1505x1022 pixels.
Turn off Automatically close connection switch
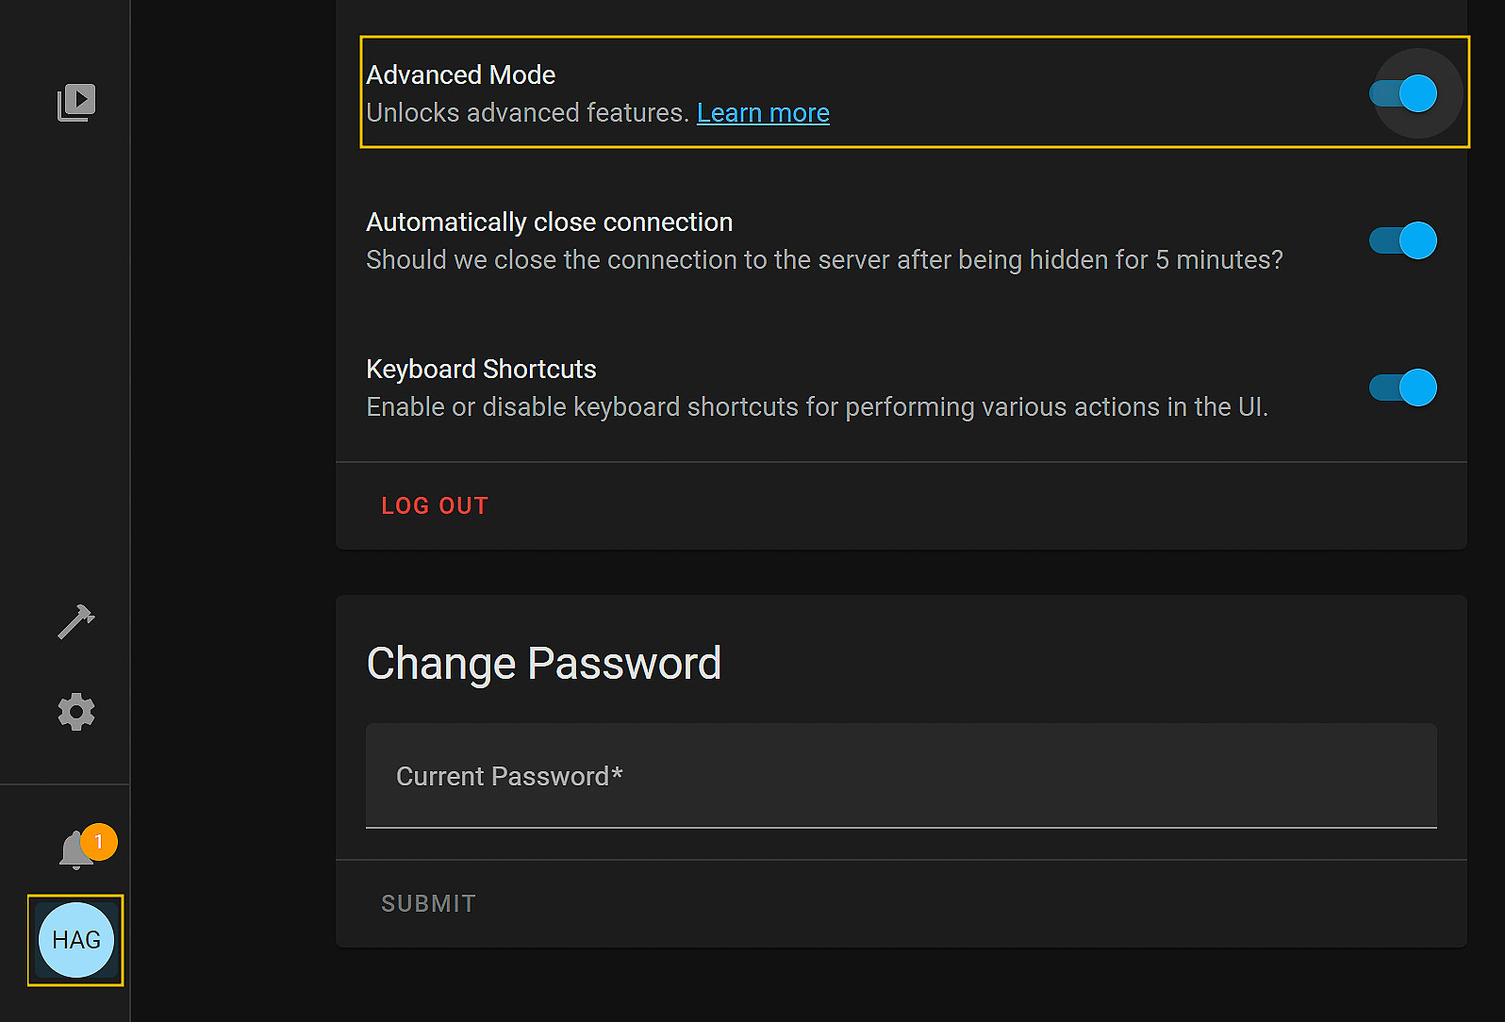pyautogui.click(x=1403, y=240)
